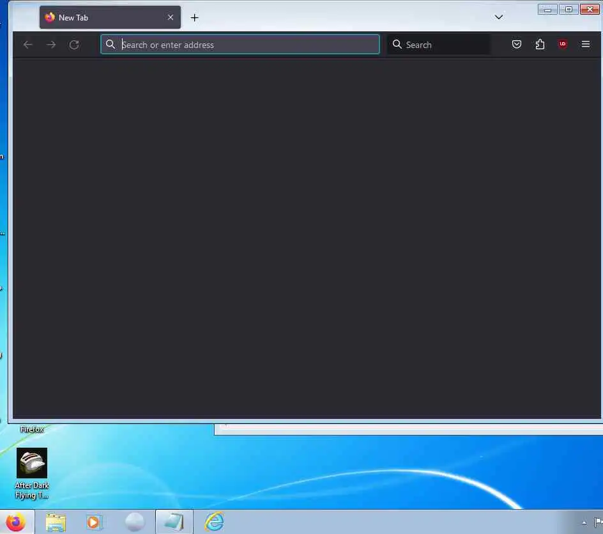This screenshot has width=603, height=534.
Task: Expand the list all tabs chevron
Action: [499, 17]
